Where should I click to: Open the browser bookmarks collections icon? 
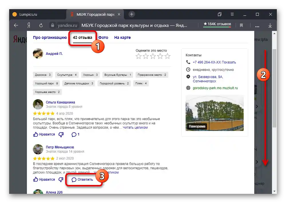[220, 14]
